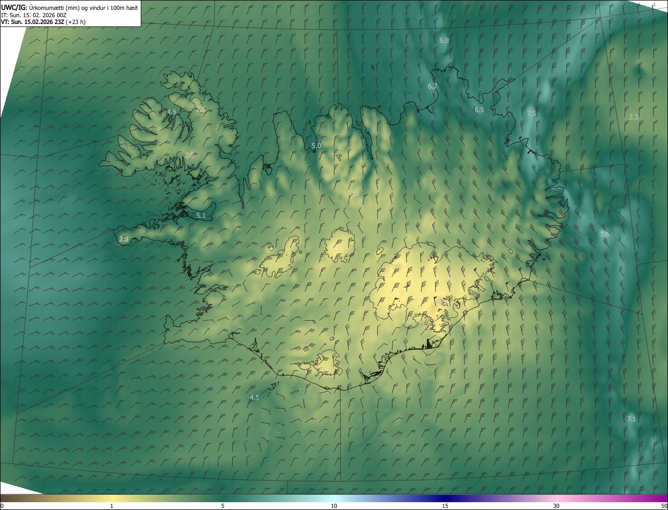This screenshot has width=668, height=510.
Task: Click the dark blue color bar segment above the 15 tick
Action: 445,499
